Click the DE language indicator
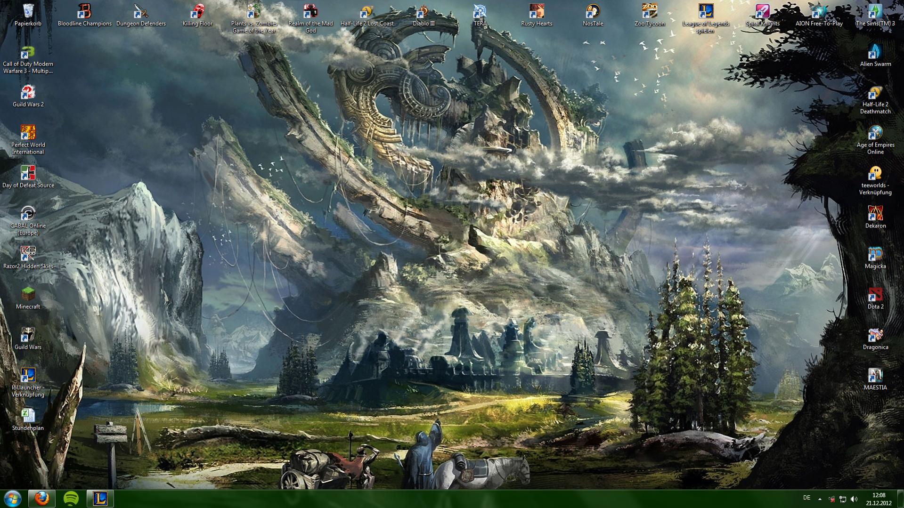 pos(806,498)
